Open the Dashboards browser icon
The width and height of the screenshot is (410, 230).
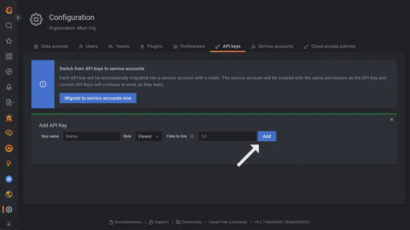[9, 56]
